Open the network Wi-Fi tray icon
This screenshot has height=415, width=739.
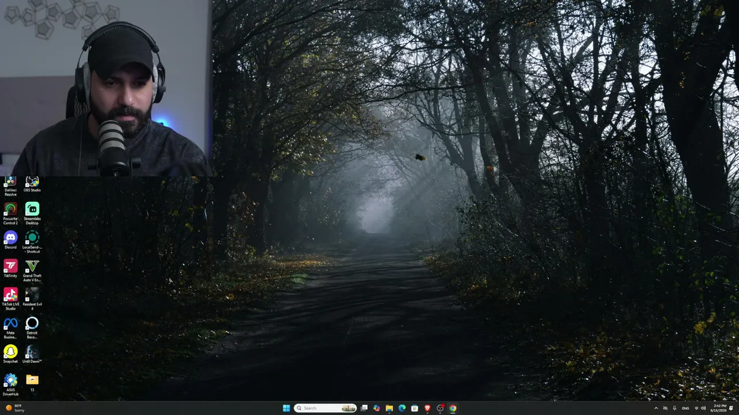coord(696,408)
